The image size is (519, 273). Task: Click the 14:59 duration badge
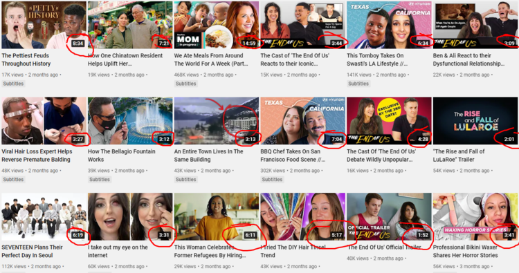point(249,44)
